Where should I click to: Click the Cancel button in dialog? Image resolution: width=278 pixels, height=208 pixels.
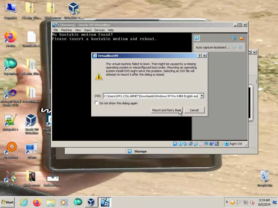click(194, 110)
